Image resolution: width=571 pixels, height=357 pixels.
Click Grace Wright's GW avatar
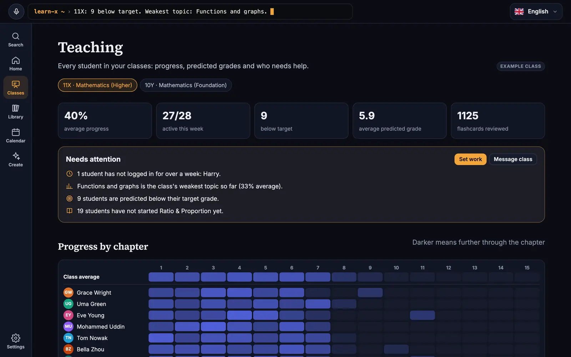tap(68, 292)
